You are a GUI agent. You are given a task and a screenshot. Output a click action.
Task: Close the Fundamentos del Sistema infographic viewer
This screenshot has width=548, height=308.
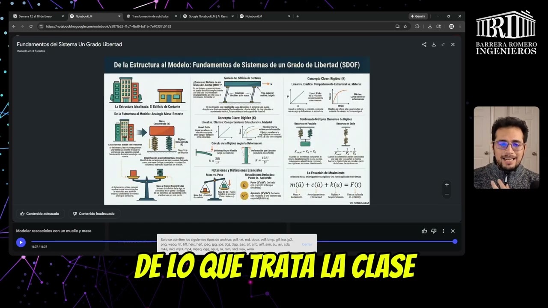click(453, 44)
